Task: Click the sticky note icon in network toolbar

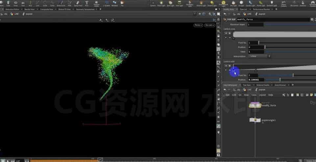Action: pyautogui.click(x=311, y=95)
